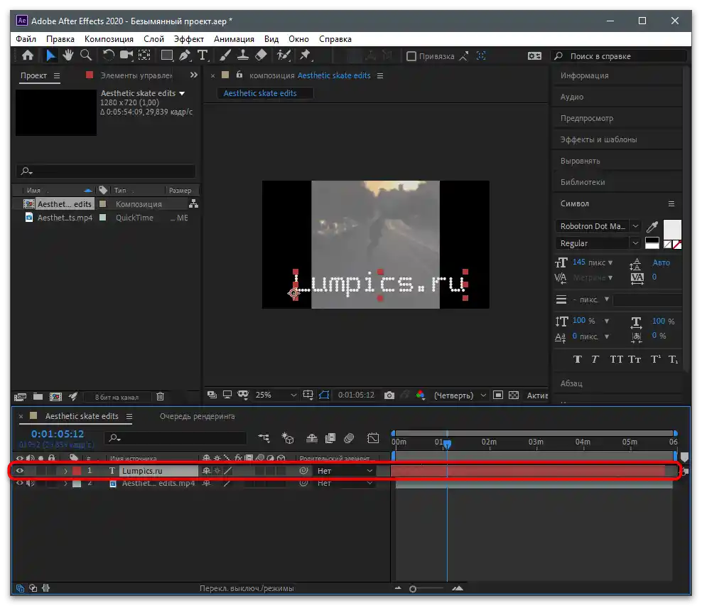Open font size unit dropdown near 145
Viewport: 702px width, 606px height.
point(610,262)
